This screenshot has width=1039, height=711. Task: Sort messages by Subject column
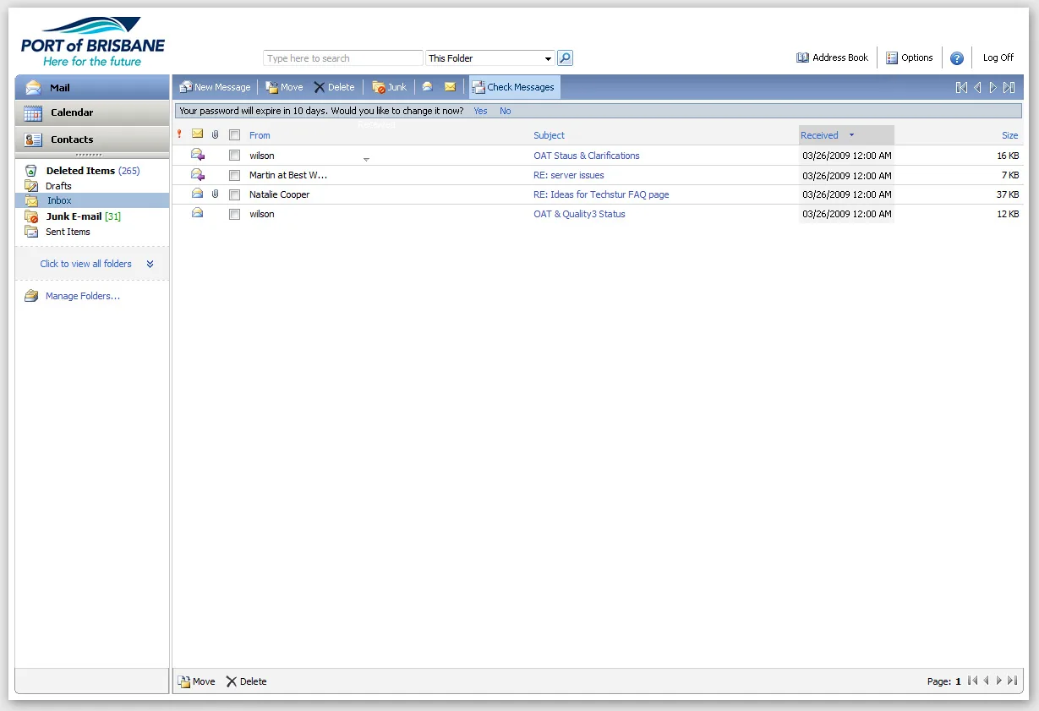549,135
